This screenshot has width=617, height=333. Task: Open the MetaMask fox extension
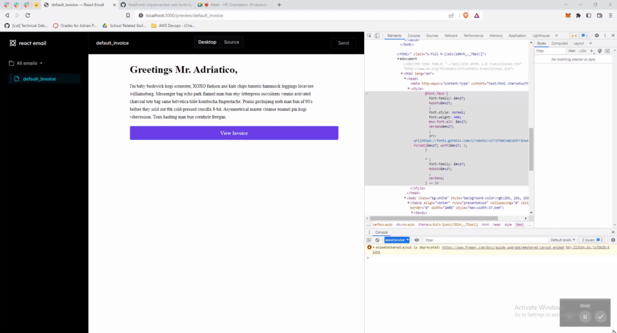point(568,15)
